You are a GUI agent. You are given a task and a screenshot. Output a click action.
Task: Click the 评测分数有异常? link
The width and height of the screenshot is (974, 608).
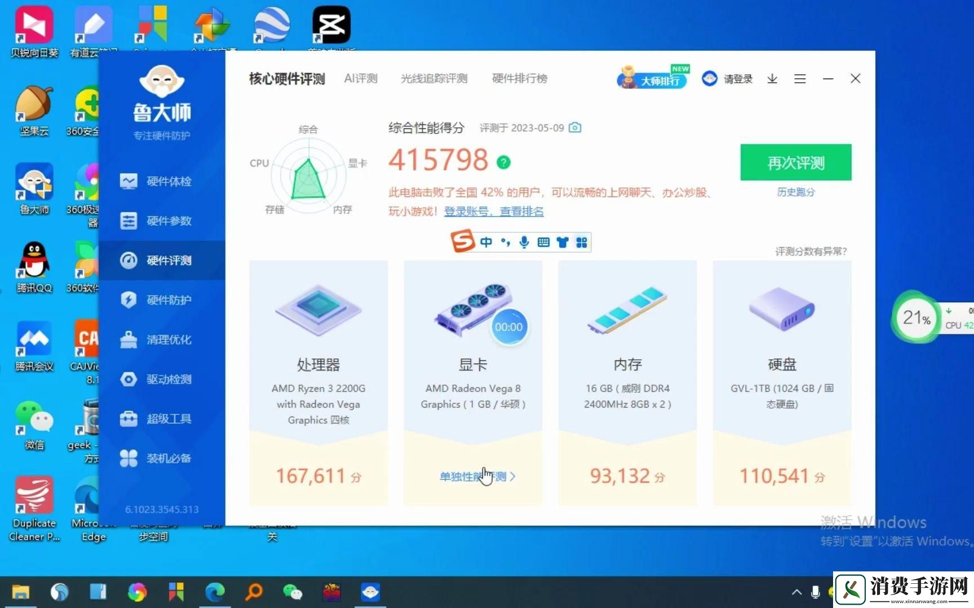[x=811, y=251]
